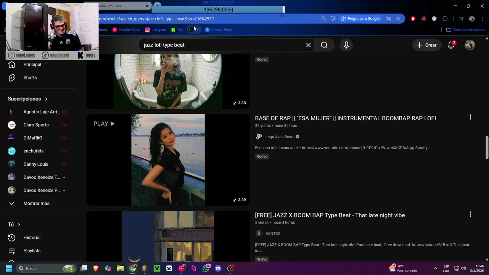
Task: Open the weather widget showing 28°C
Action: point(403,269)
